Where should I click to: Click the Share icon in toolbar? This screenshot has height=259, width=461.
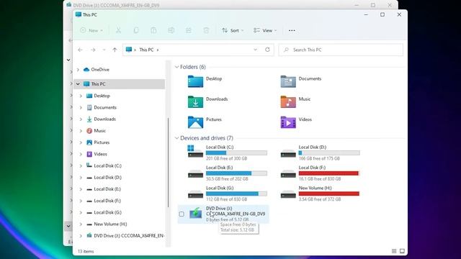point(189,30)
